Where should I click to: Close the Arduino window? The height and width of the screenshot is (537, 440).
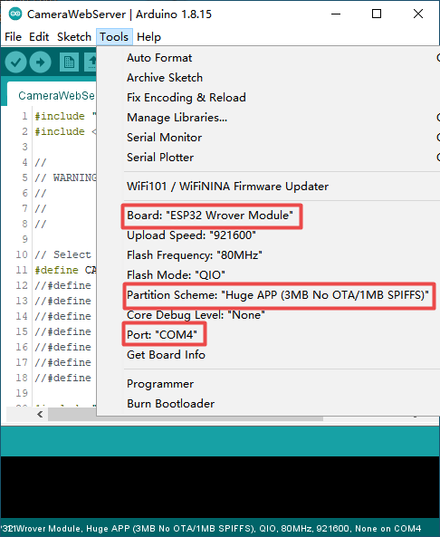418,14
